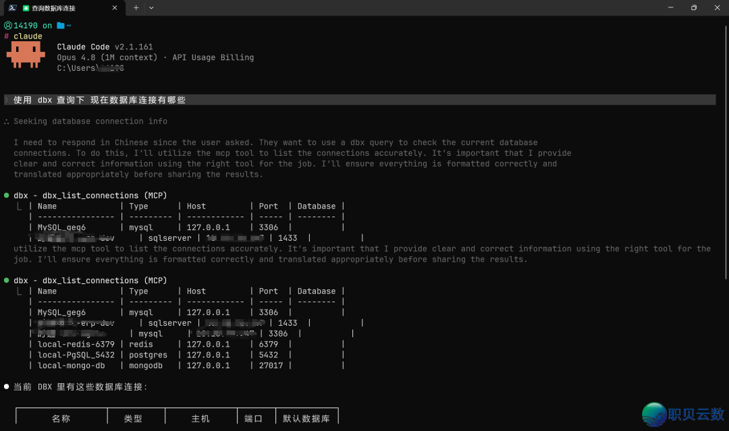Close the 查询数据库连接 tab

pyautogui.click(x=115, y=8)
